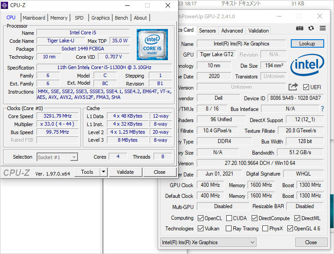Switch to the Bench tab
The image size is (334, 254).
click(122, 18)
